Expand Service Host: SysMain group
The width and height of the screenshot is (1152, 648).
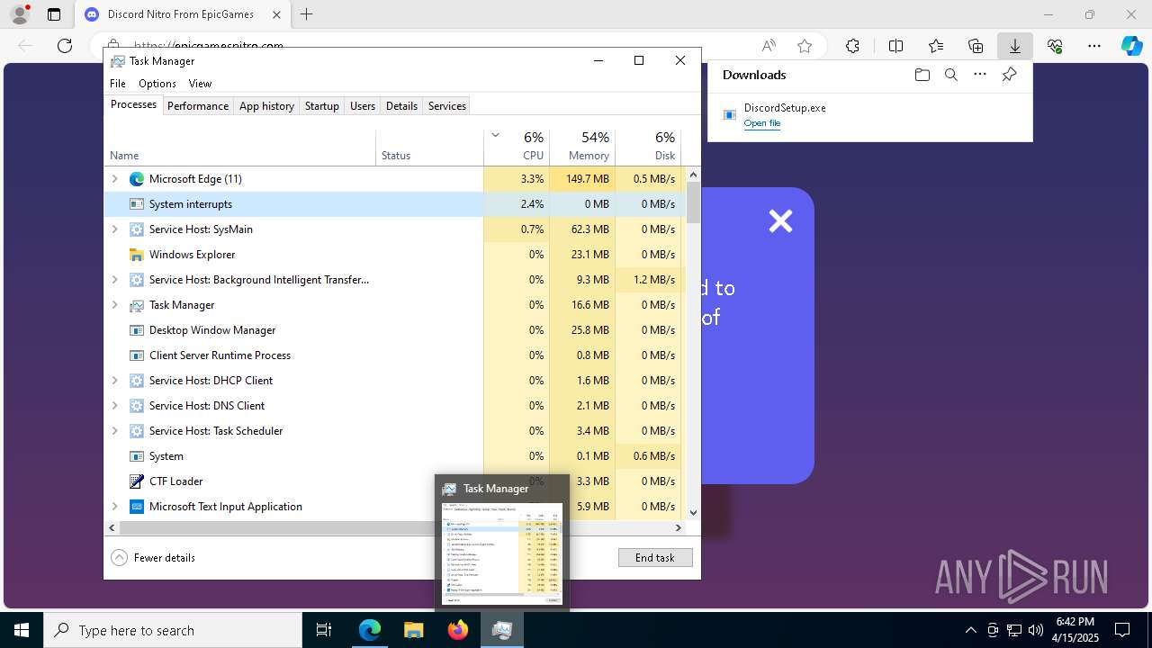coord(114,229)
